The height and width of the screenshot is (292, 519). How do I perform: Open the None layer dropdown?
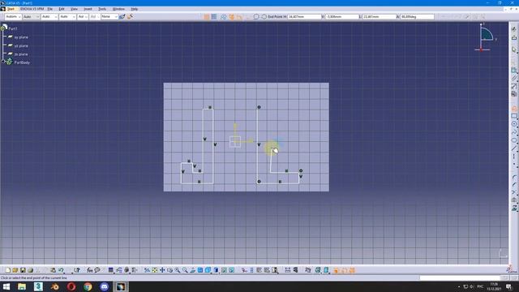109,16
